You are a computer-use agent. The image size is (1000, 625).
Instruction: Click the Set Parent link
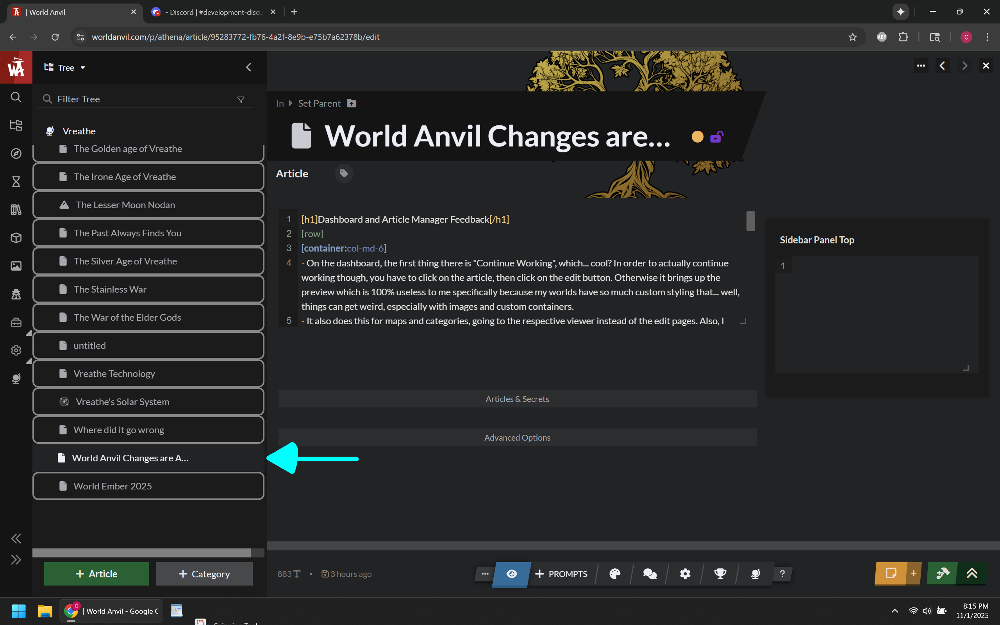(319, 104)
